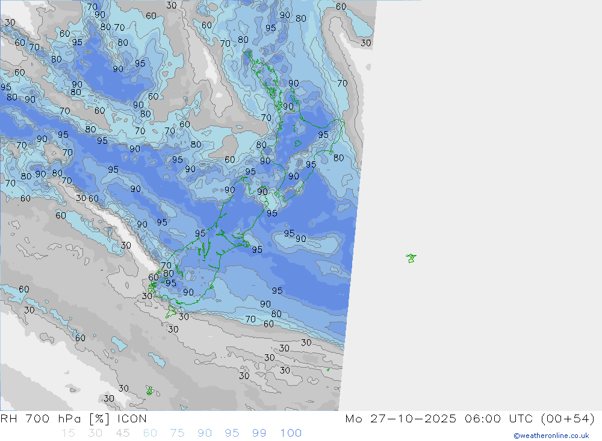Click legend value 95 in bottom scale
The height and width of the screenshot is (441, 602).
[x=232, y=433]
